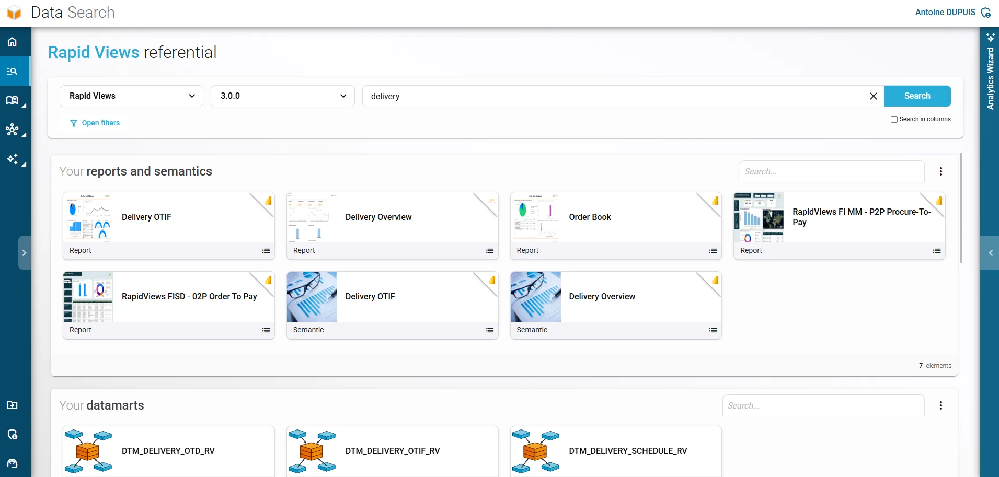Click the DTM_DELIVERY_OTD_RV datamart icon
The height and width of the screenshot is (477, 999).
pyautogui.click(x=88, y=451)
